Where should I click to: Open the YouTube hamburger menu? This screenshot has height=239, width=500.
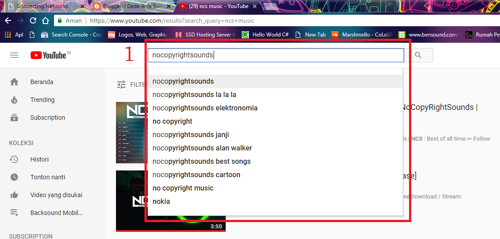click(14, 55)
